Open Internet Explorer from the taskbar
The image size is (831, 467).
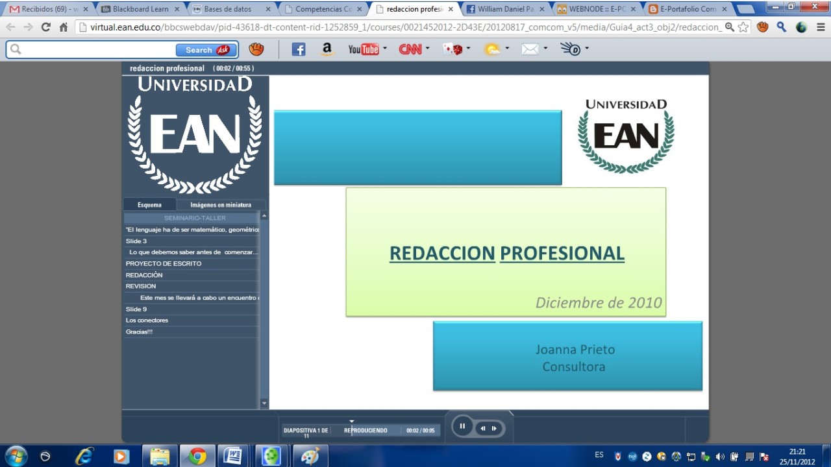[x=84, y=456]
